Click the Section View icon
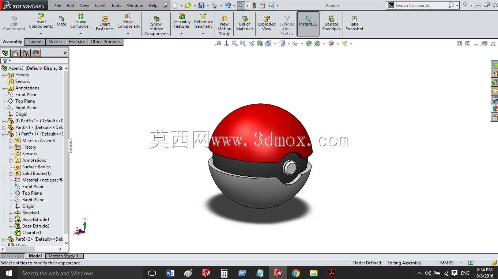 pos(260,43)
